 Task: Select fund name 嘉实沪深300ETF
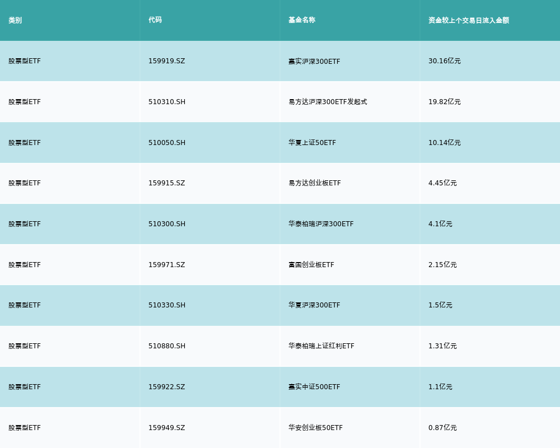pos(314,62)
